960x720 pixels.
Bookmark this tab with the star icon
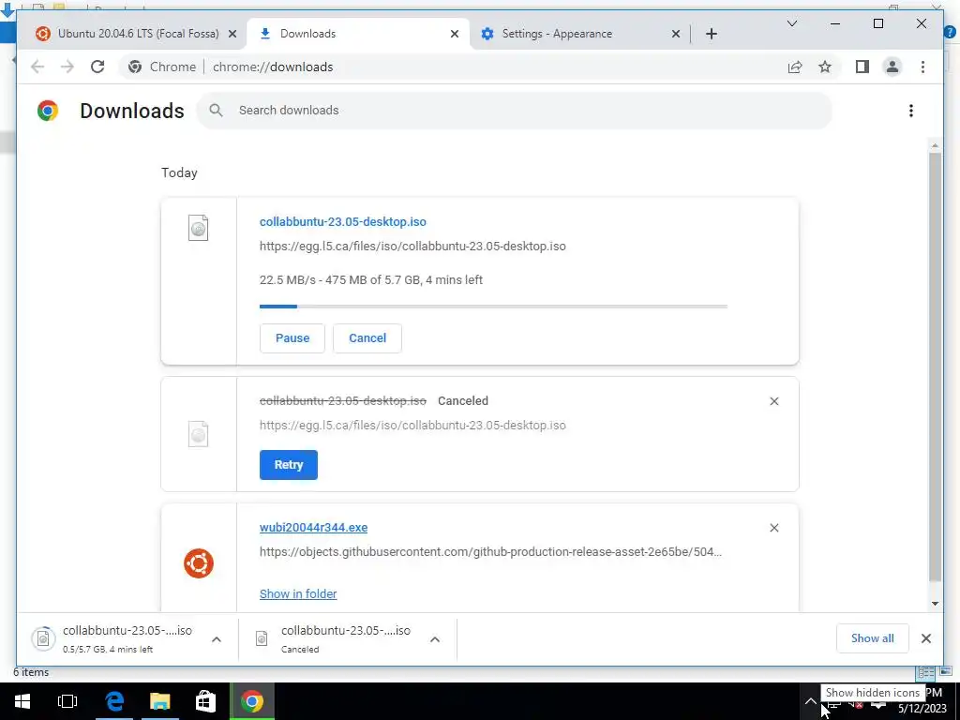[825, 67]
